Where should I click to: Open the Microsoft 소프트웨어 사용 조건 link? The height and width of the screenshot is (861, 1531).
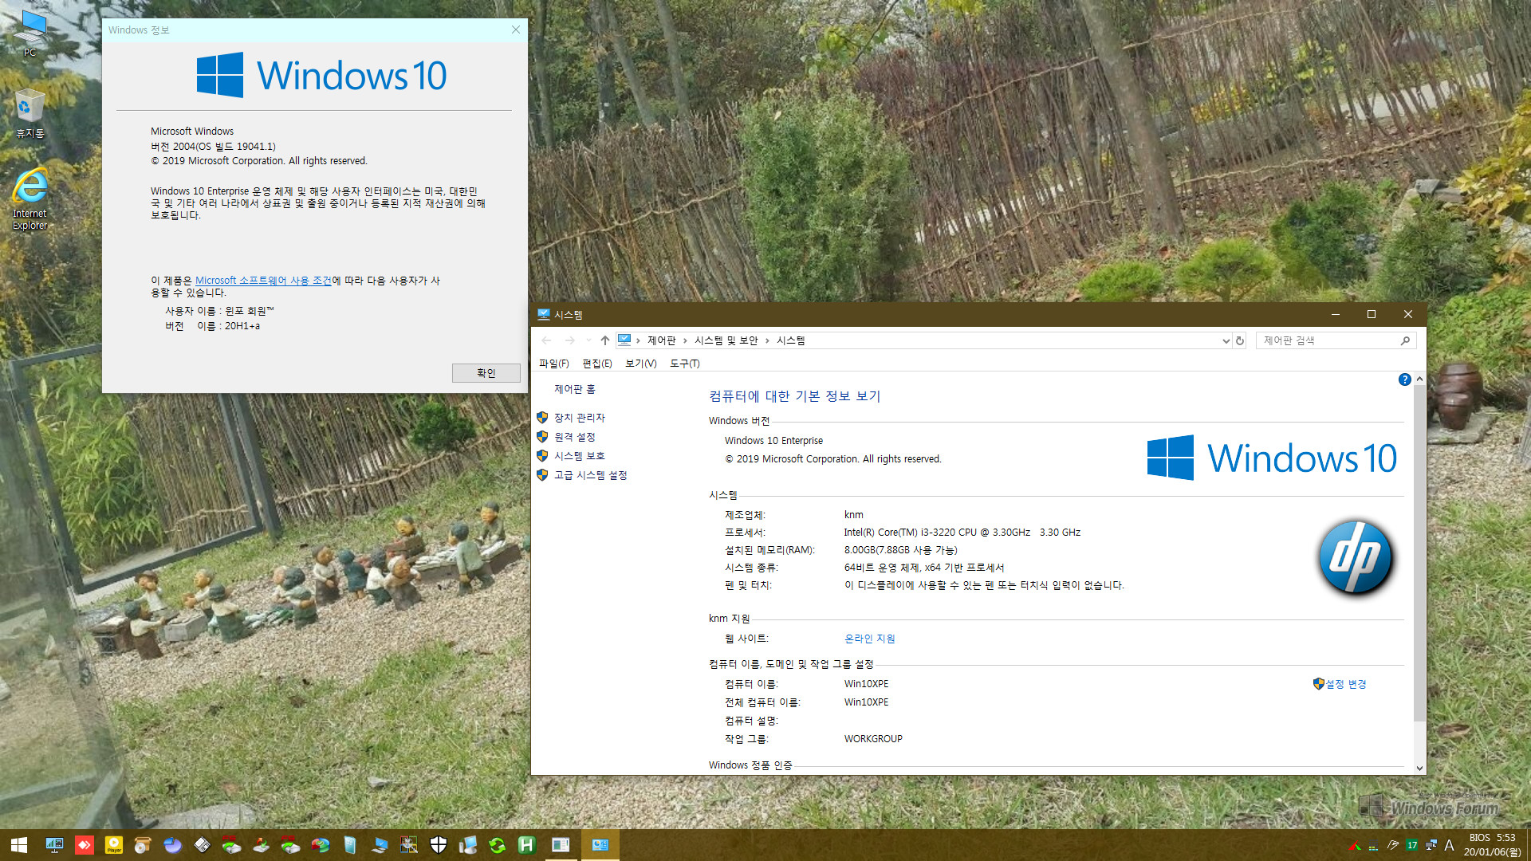[263, 281]
